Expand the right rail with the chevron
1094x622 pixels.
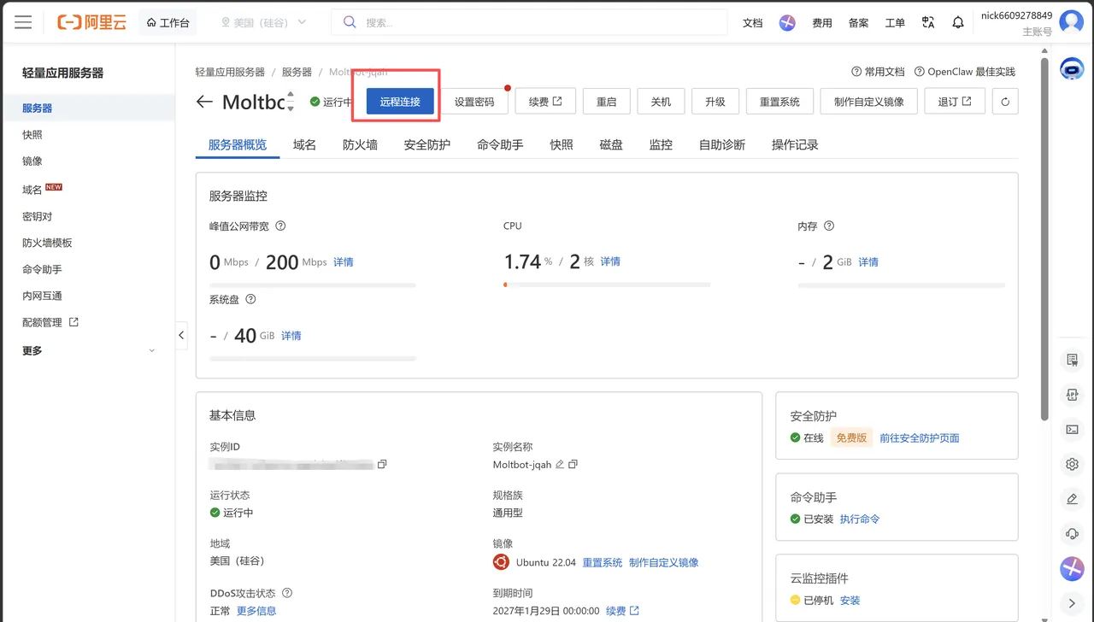pyautogui.click(x=1072, y=603)
